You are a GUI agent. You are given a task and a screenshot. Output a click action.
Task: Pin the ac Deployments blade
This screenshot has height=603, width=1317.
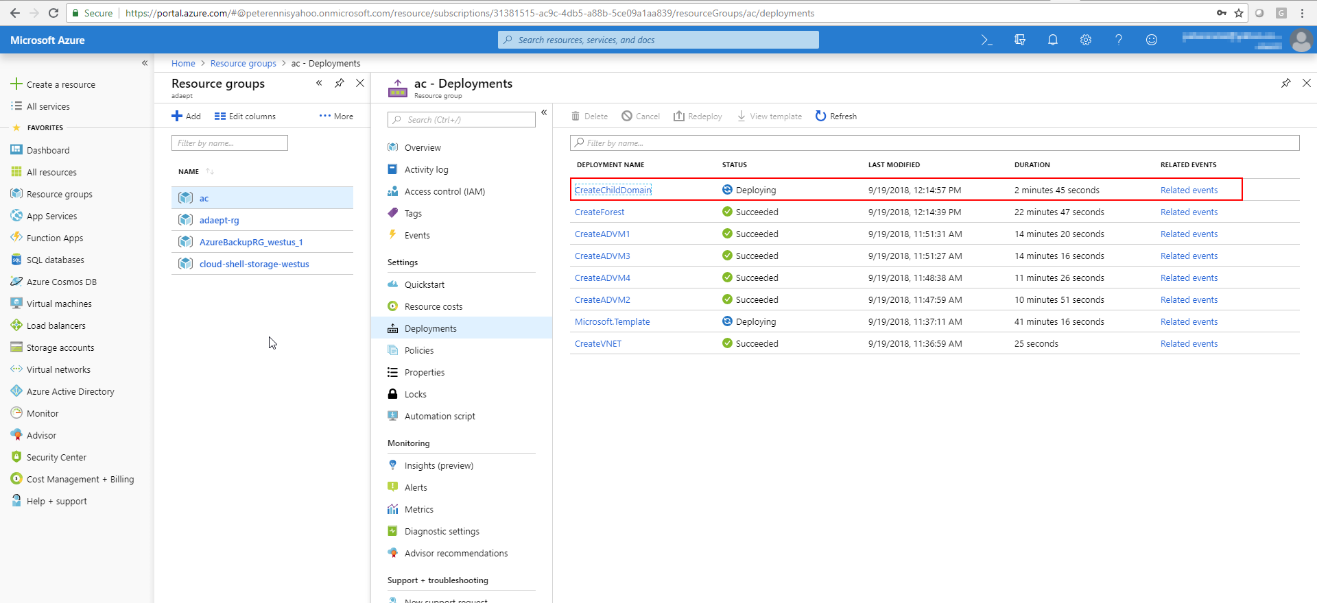point(1286,83)
